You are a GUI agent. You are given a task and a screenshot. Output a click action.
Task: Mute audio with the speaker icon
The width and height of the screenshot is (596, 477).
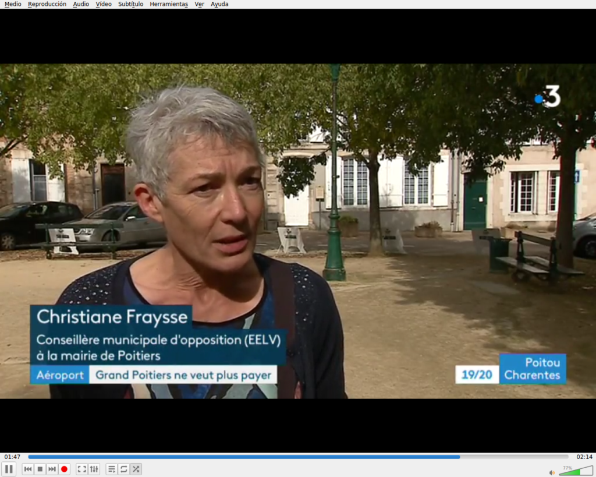552,472
